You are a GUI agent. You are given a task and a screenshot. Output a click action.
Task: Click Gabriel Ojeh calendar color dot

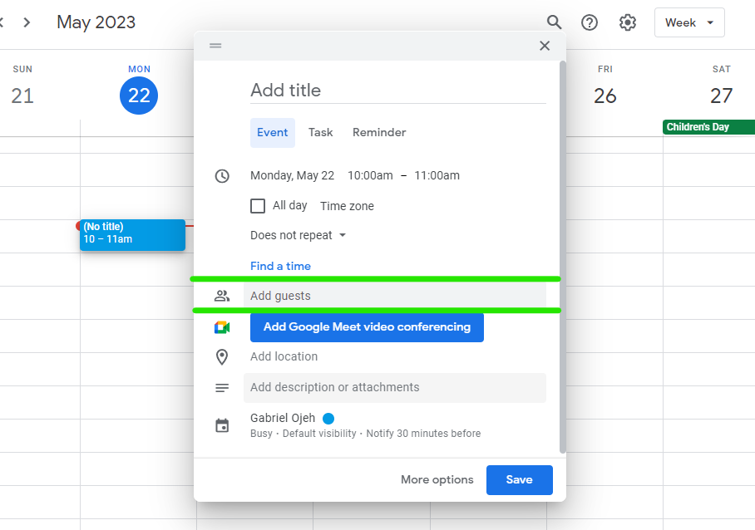click(x=328, y=419)
